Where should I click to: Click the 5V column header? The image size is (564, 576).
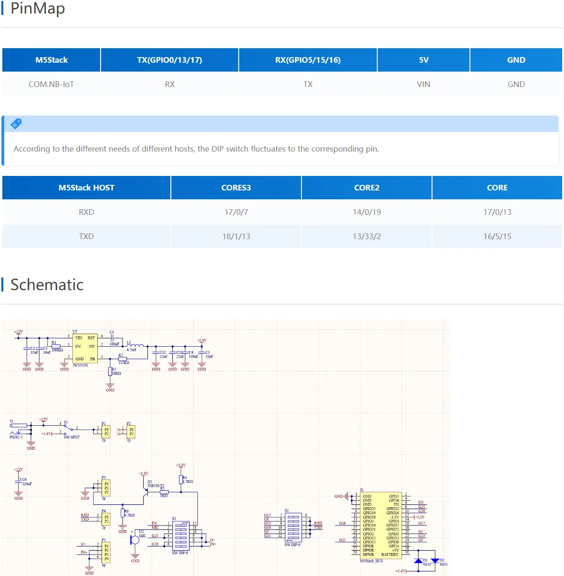tap(423, 60)
